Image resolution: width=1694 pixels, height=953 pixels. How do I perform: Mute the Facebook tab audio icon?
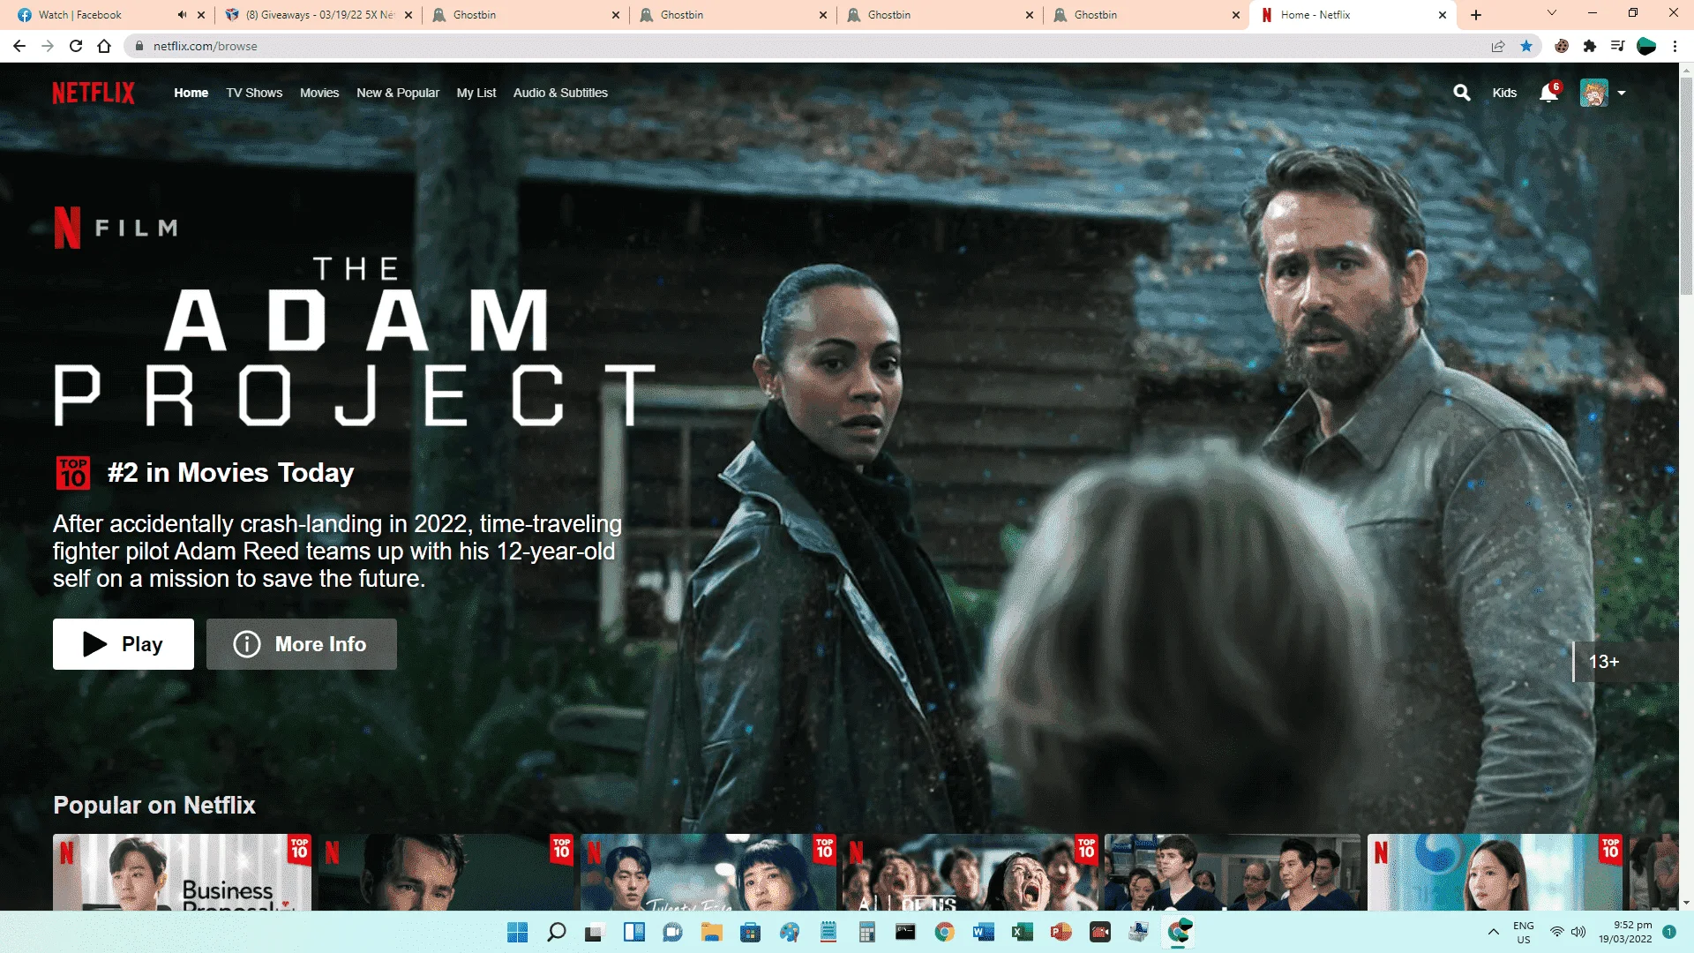(182, 15)
